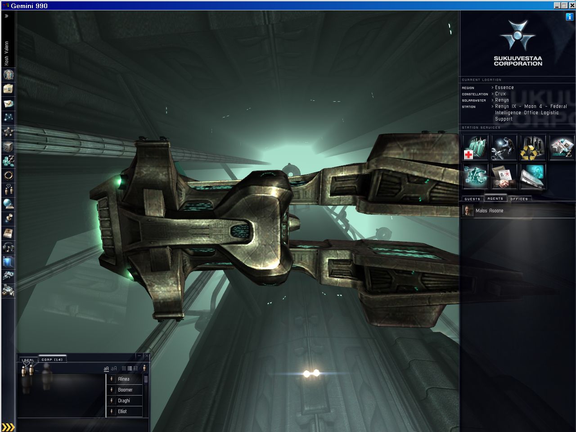Open the glowing robot factory station service
The height and width of the screenshot is (432, 576).
tap(475, 176)
